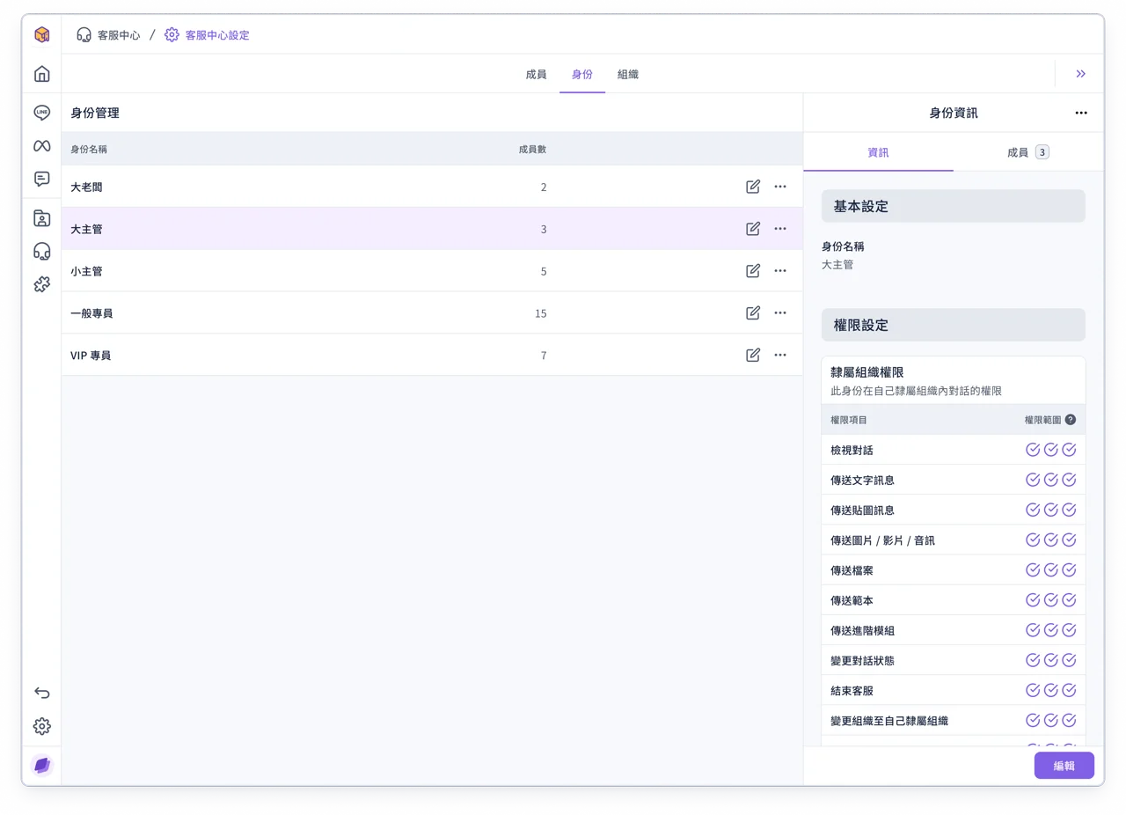Click the 結束客服 permission row label
This screenshot has width=1126, height=815.
[x=852, y=691]
